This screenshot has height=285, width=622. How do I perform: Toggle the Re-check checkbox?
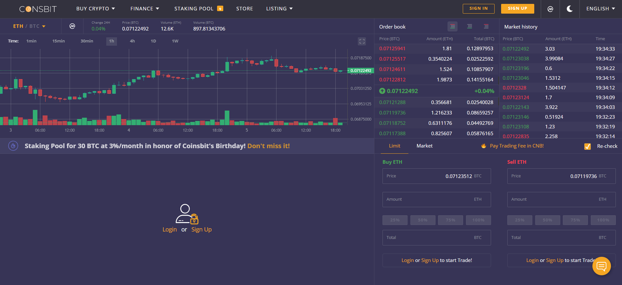(588, 146)
